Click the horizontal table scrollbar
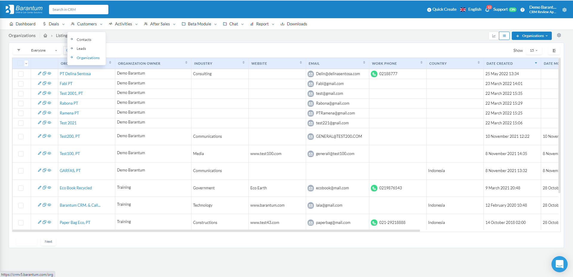This screenshot has height=277, width=573. click(x=216, y=230)
